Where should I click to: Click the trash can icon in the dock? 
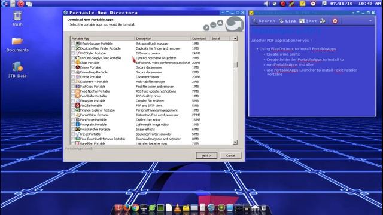[x=263, y=208]
